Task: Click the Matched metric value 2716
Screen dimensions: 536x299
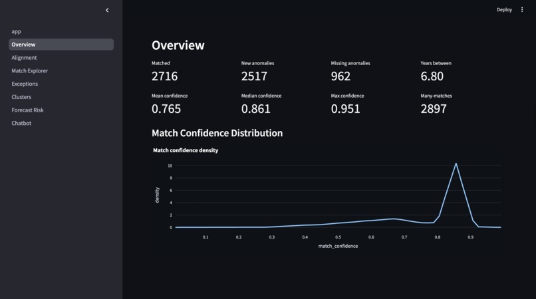Action: point(164,76)
